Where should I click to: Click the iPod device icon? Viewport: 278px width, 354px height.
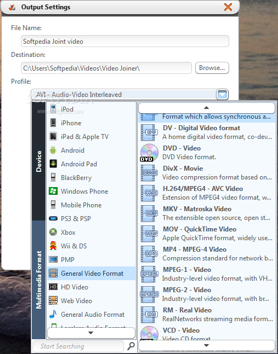pyautogui.click(x=53, y=109)
